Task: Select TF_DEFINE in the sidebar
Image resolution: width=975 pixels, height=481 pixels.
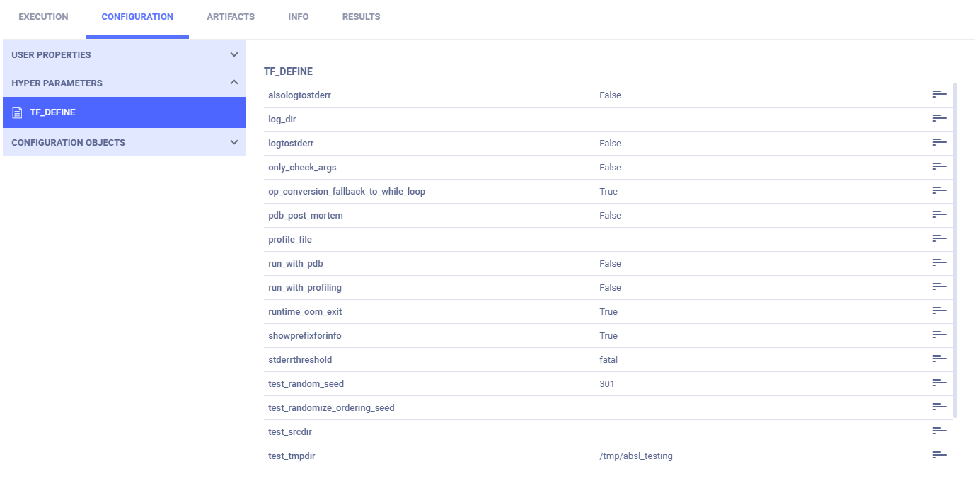Action: click(x=52, y=112)
